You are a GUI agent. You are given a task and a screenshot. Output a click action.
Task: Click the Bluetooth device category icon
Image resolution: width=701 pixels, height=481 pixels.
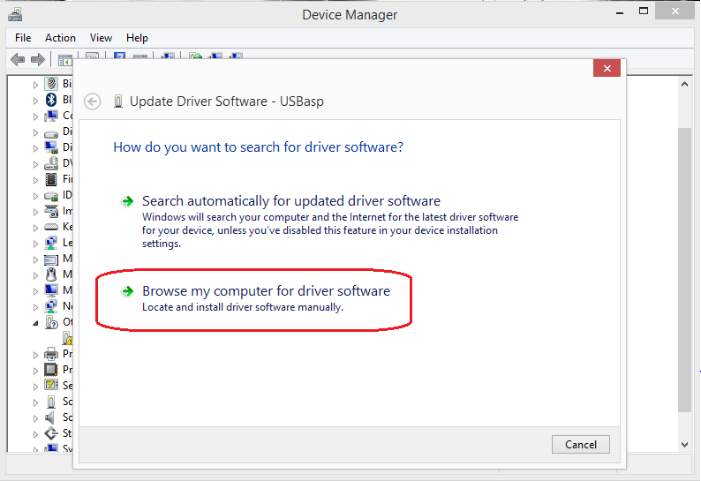[51, 100]
